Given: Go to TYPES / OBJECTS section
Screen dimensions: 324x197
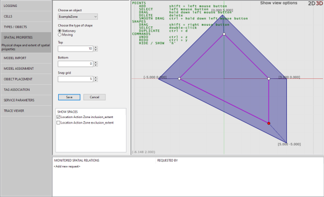Looking at the screenshot, I should (26, 27).
